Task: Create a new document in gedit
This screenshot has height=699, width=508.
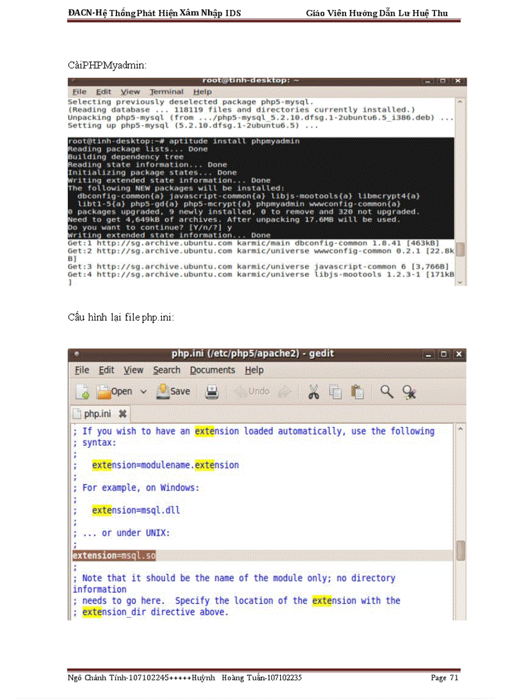Action: click(x=82, y=392)
